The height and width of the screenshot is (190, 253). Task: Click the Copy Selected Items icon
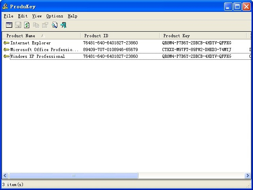(36, 25)
